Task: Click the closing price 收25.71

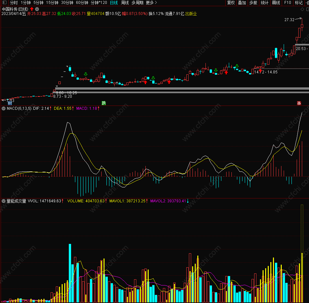Action: (x=79, y=14)
